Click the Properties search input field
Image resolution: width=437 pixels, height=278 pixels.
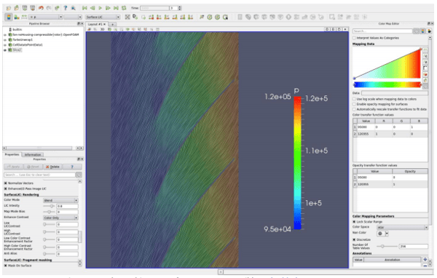click(39, 175)
